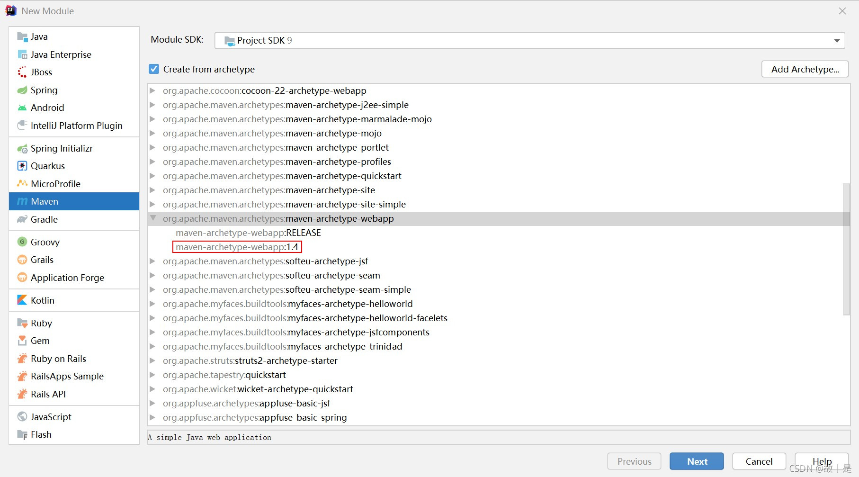Open the Module SDK dropdown arrow

pos(837,41)
